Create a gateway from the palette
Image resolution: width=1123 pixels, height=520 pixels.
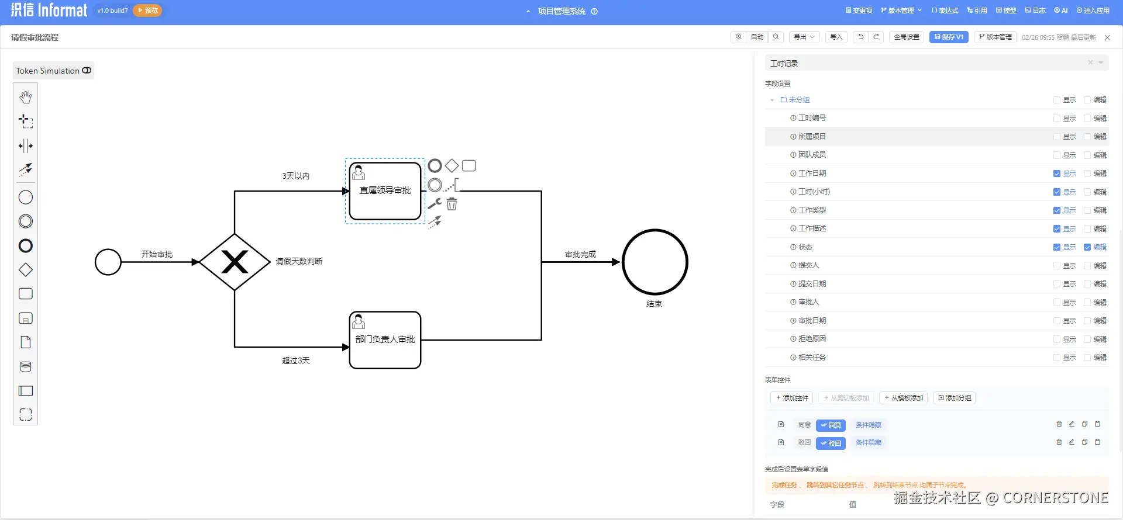point(25,270)
